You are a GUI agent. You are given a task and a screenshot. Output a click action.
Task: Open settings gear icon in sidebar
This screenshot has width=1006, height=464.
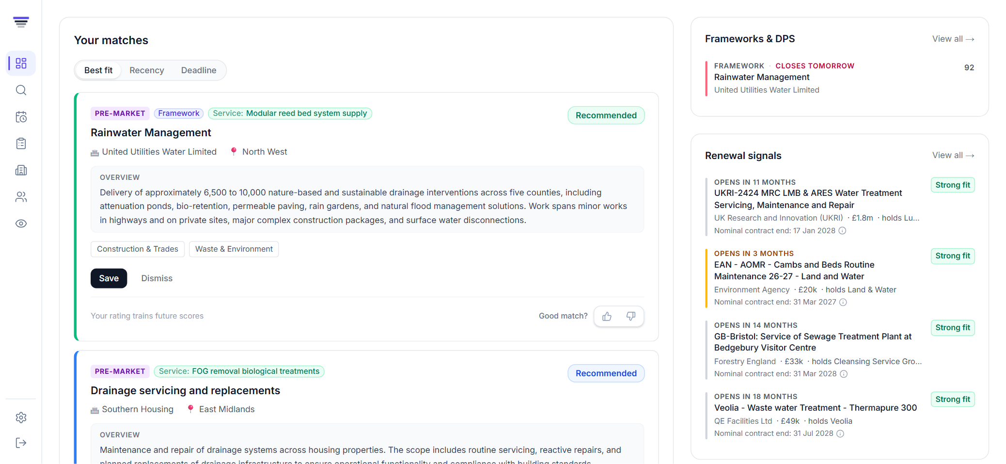[21, 417]
